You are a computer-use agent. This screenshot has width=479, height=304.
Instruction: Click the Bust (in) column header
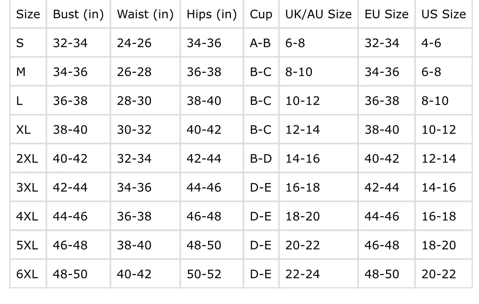[78, 14]
